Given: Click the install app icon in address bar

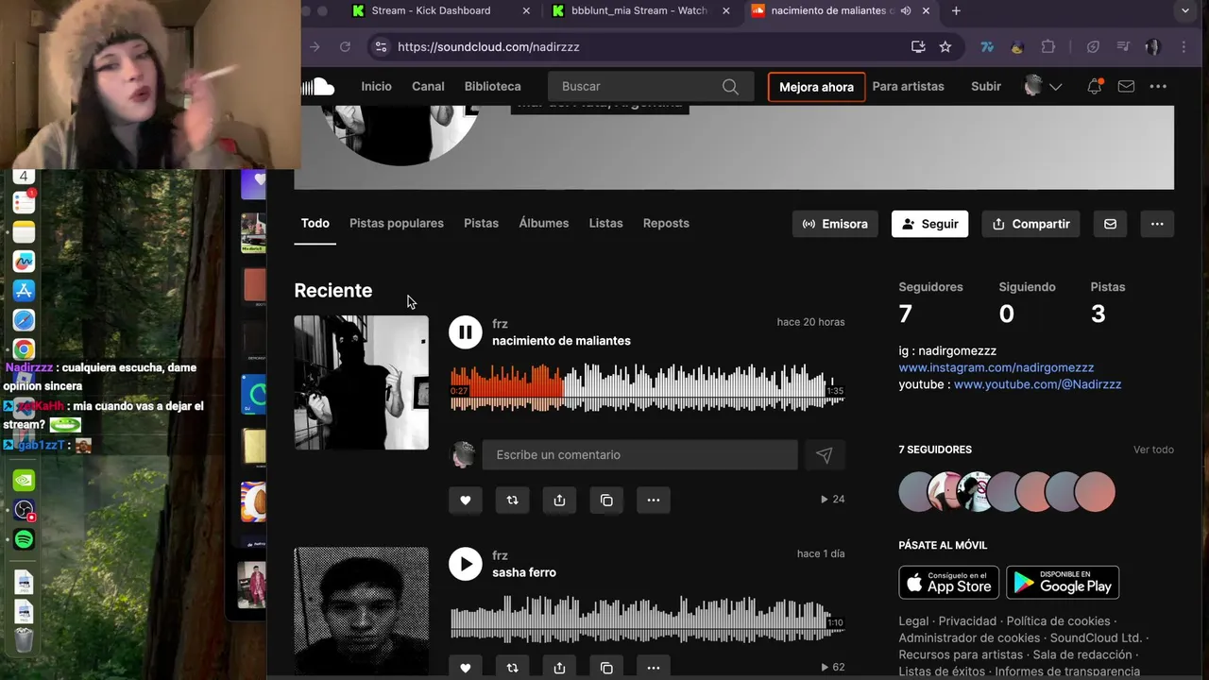Looking at the screenshot, I should point(918,46).
